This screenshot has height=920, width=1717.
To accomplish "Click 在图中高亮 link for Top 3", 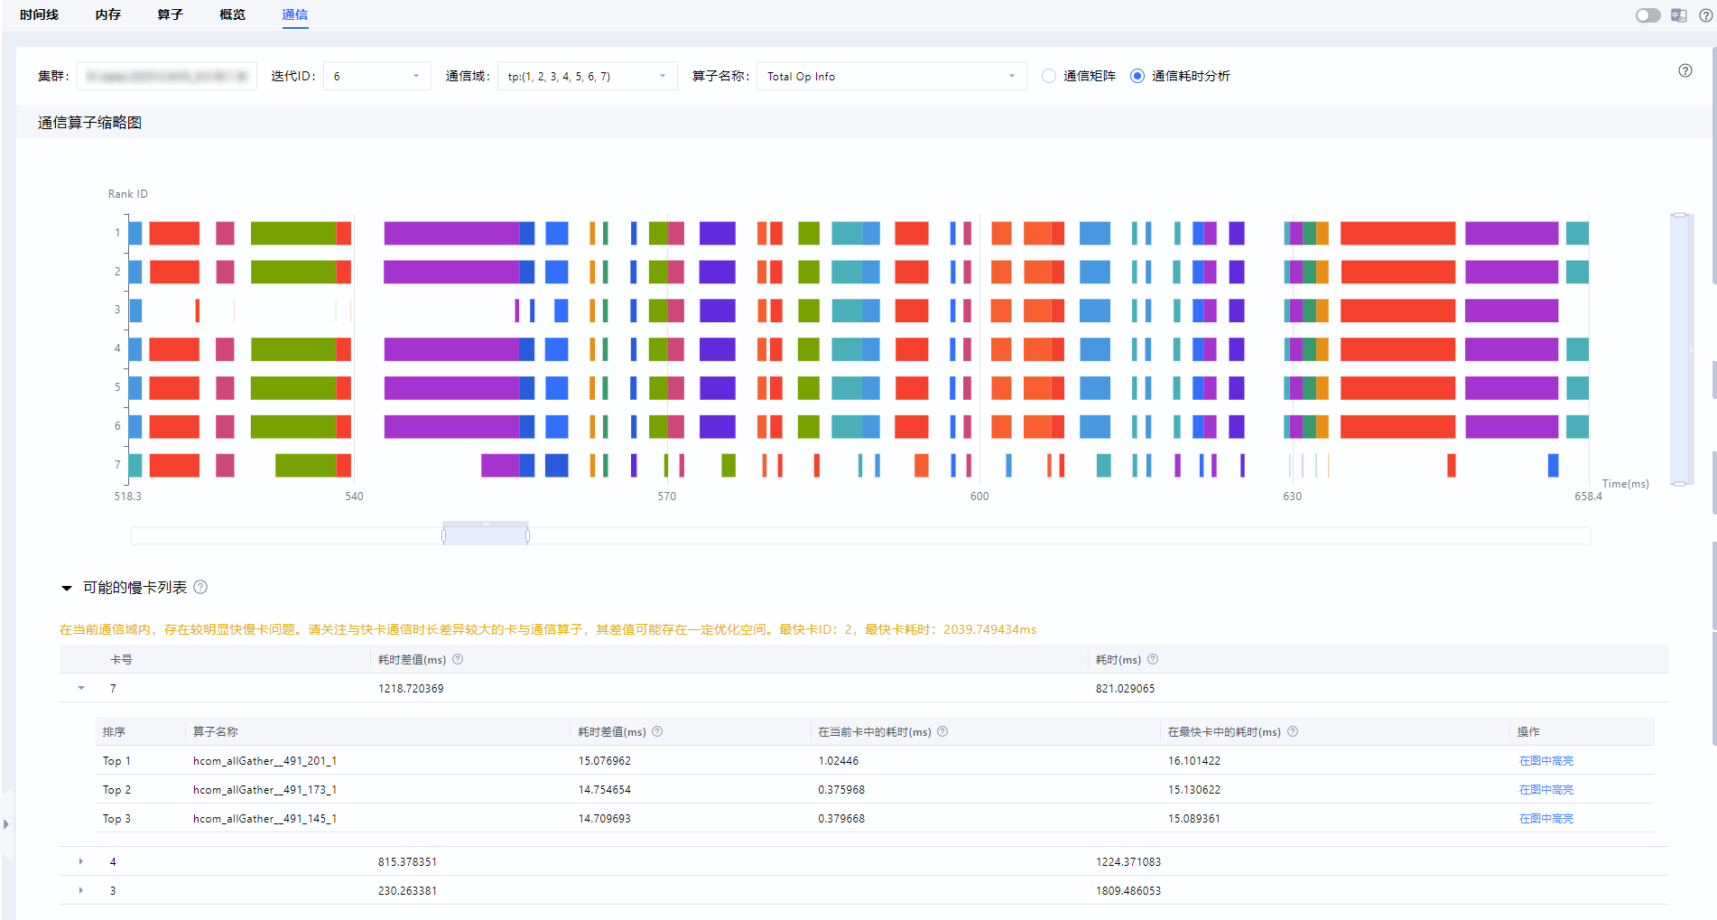I will coord(1545,818).
